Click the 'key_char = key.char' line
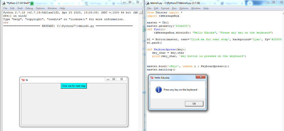 [168, 53]
